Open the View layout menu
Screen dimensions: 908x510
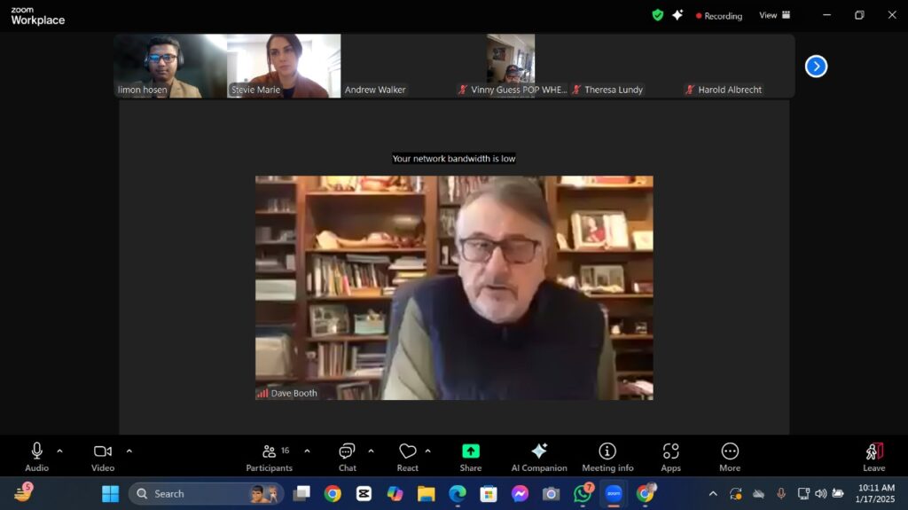coord(774,15)
